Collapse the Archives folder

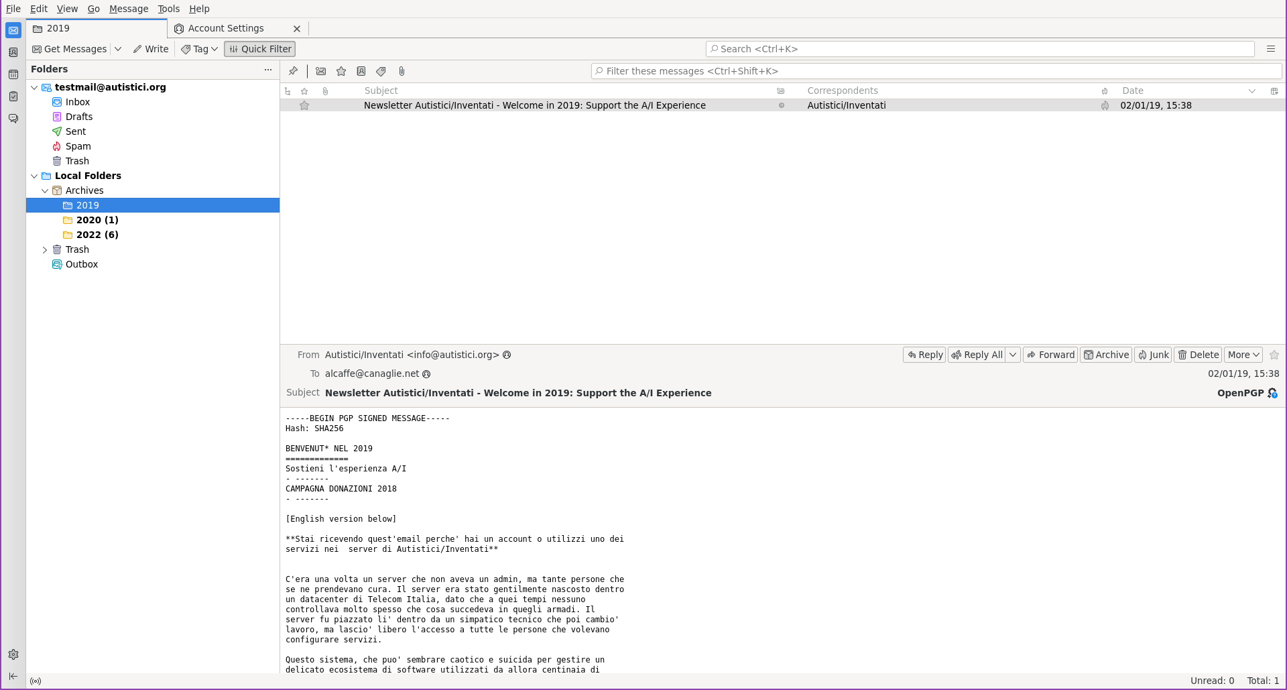[46, 190]
